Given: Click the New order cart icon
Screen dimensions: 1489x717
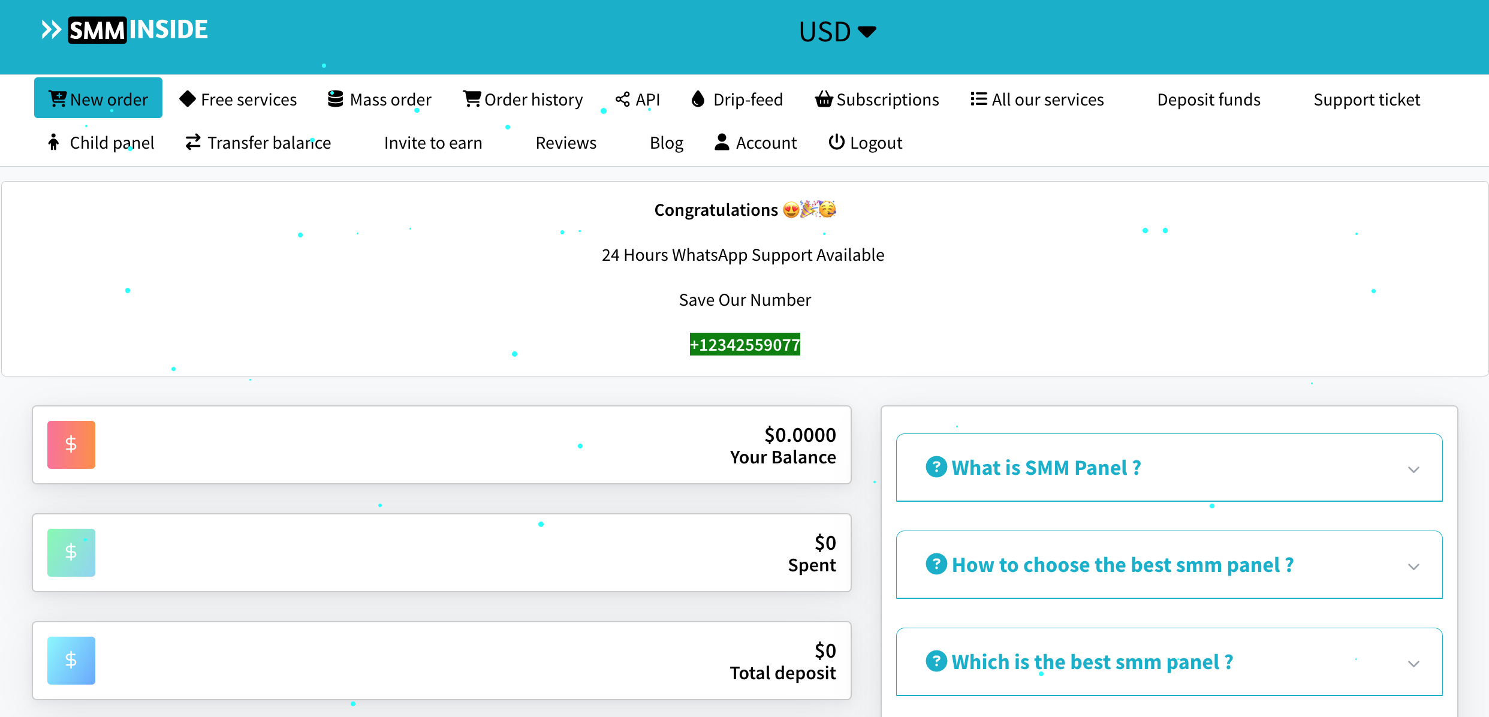Looking at the screenshot, I should 58,99.
